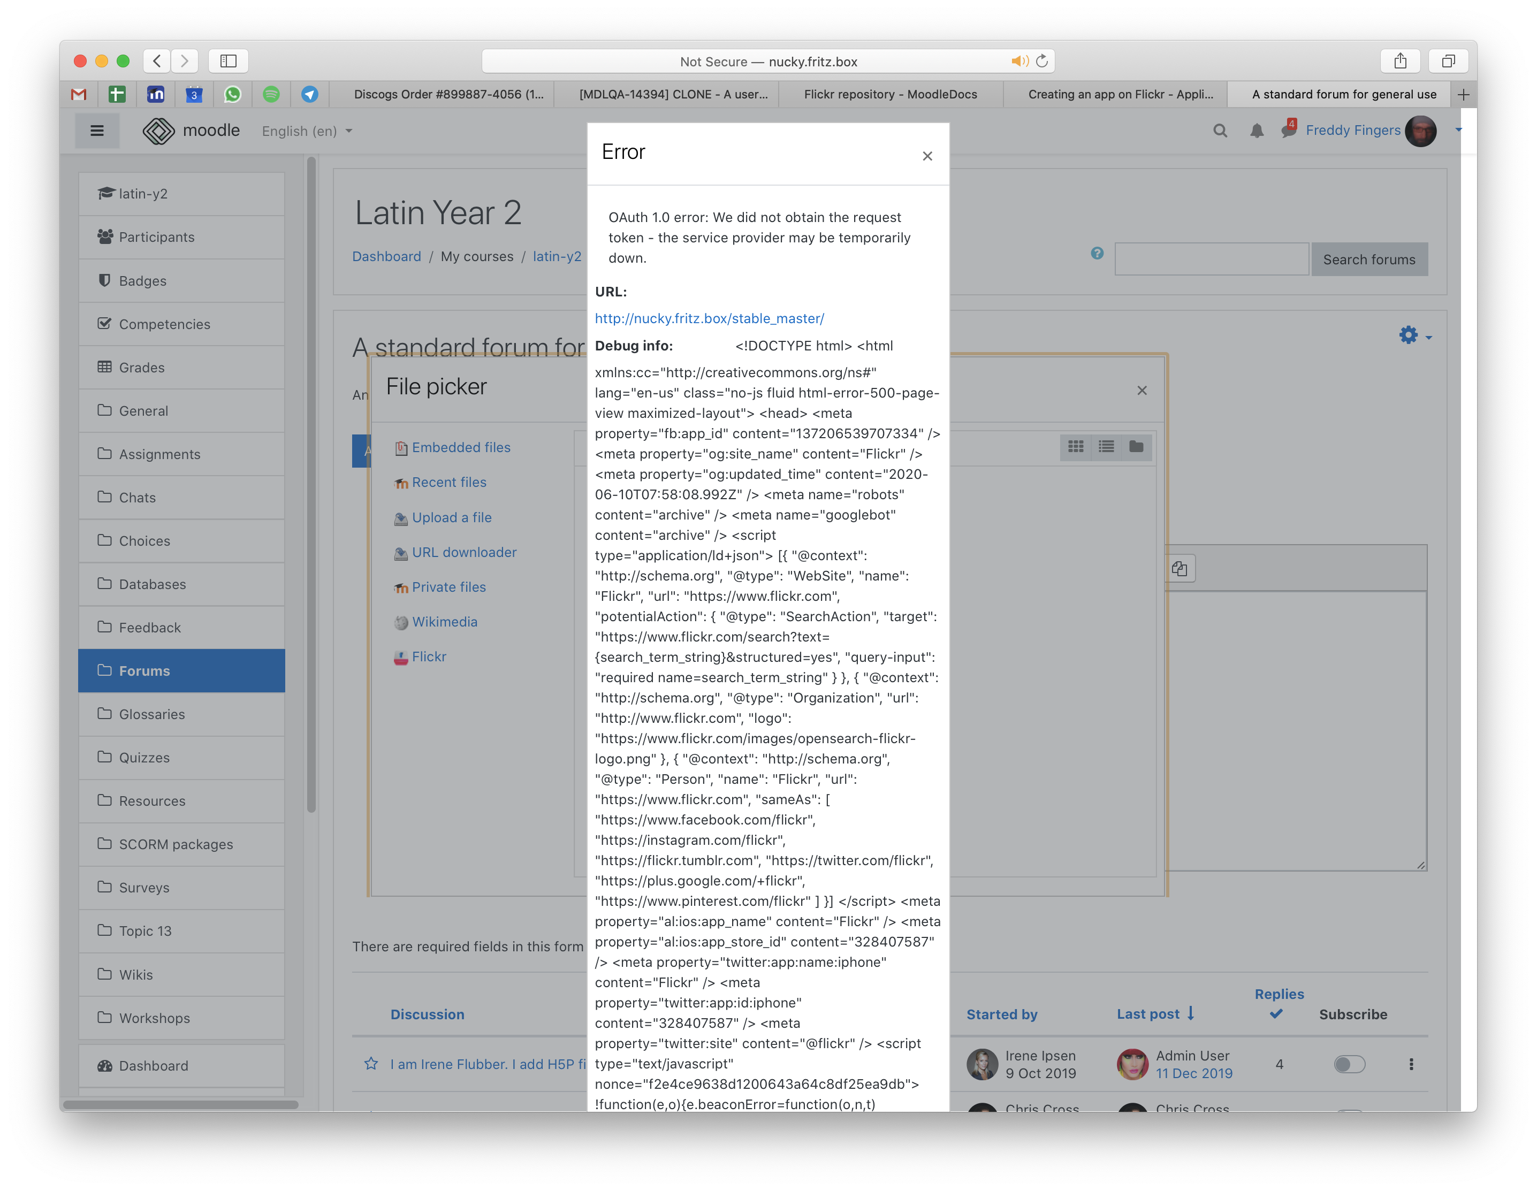Star the Irene Flubber discussion

371,1063
